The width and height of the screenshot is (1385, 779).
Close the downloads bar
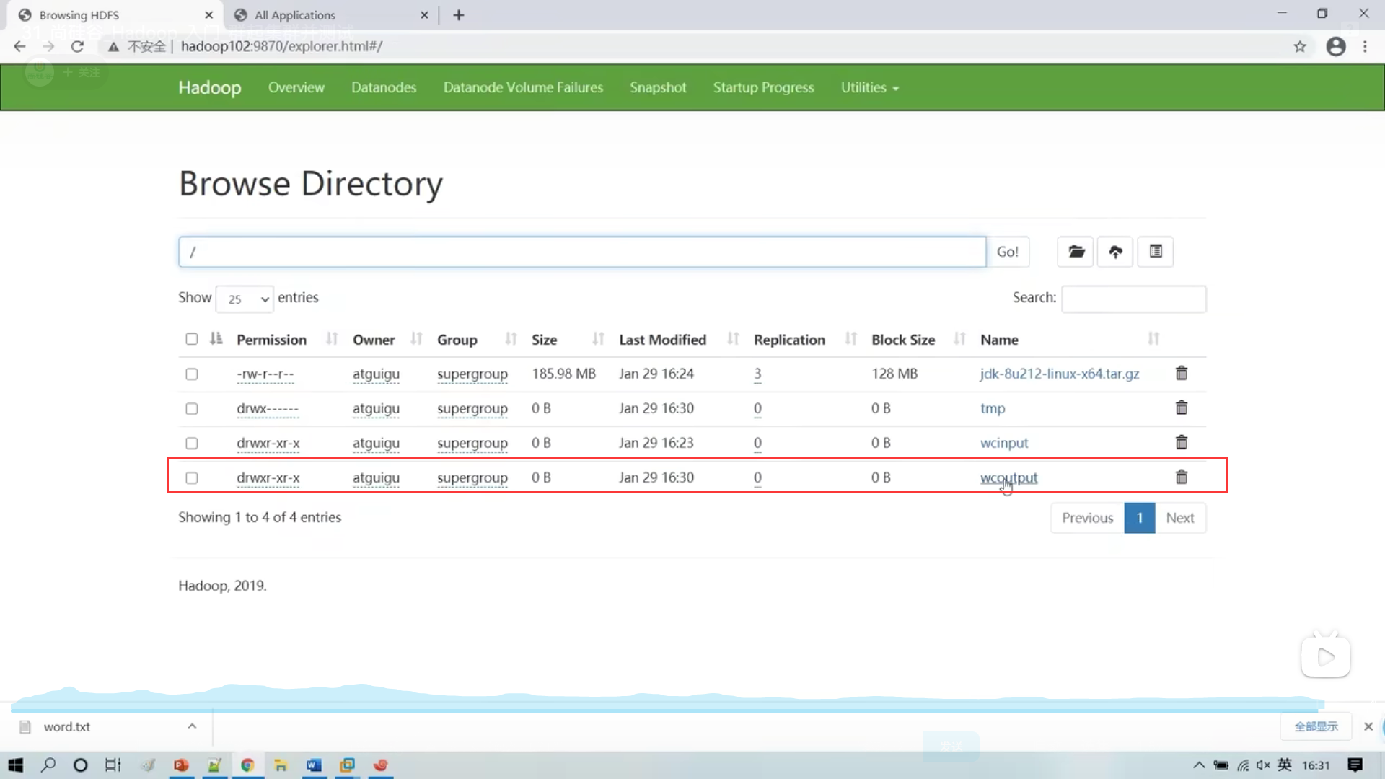click(x=1368, y=726)
